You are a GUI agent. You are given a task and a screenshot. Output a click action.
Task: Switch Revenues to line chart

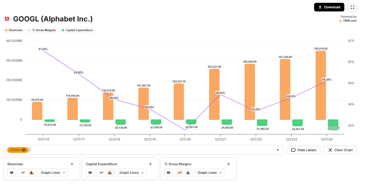point(23,173)
